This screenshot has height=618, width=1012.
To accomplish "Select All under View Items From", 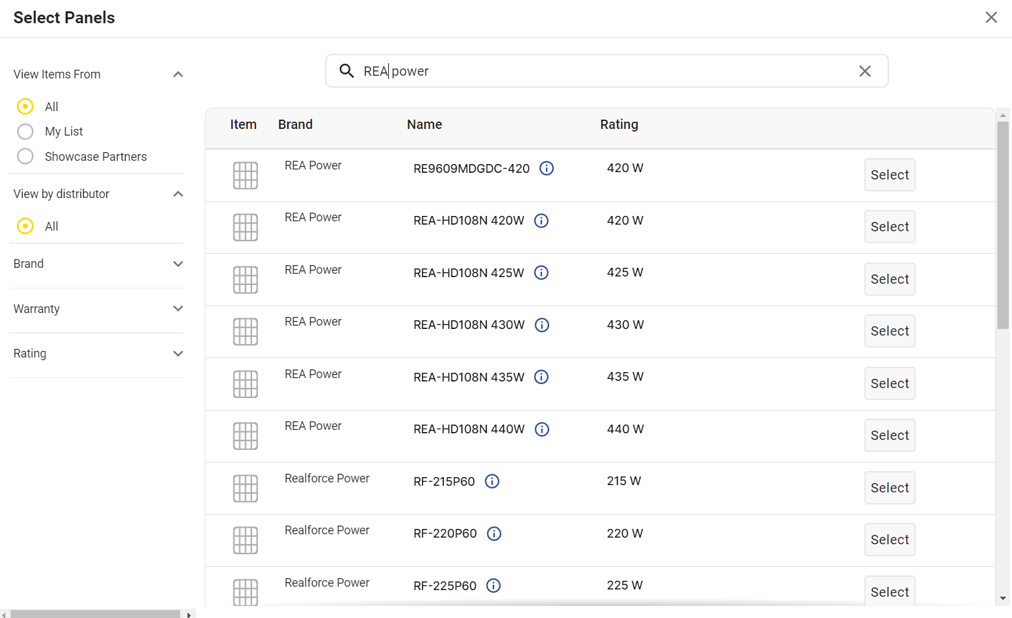I will (x=25, y=106).
